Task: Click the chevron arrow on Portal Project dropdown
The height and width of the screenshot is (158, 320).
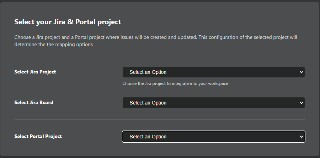Action: (301, 137)
